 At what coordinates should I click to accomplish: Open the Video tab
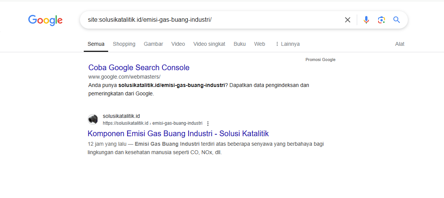point(178,44)
